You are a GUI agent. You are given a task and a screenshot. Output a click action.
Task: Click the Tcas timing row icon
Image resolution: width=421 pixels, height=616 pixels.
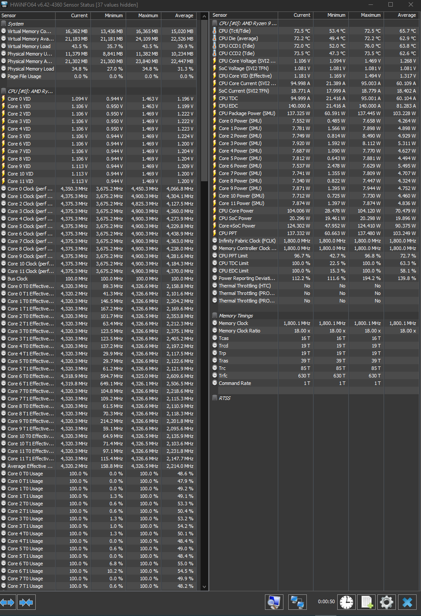215,338
